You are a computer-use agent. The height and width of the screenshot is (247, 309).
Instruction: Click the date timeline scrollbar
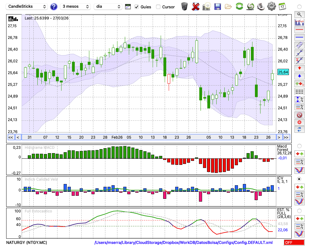coord(148,137)
